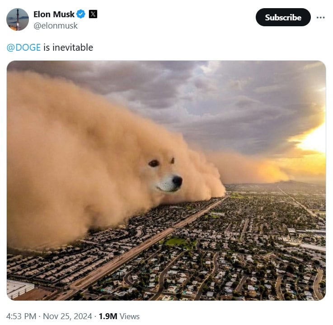Click the green park field in the photo
Screen dimensions: 333x325
pos(176,242)
